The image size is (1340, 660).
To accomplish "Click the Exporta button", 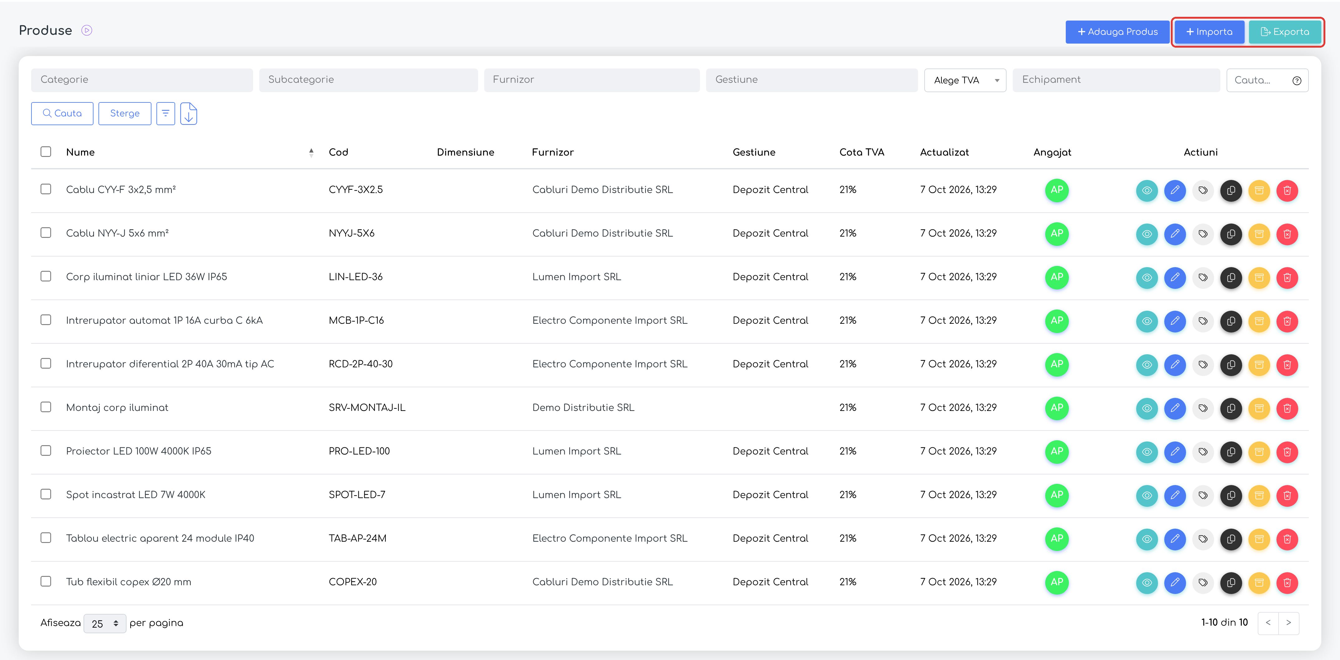I will point(1284,32).
